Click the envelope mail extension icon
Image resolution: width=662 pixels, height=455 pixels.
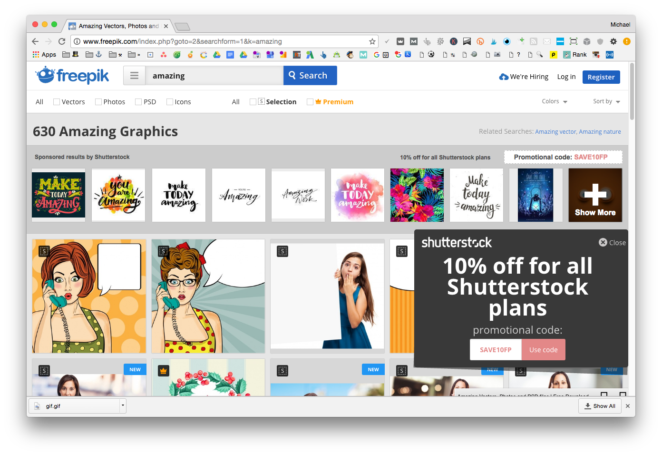click(547, 41)
